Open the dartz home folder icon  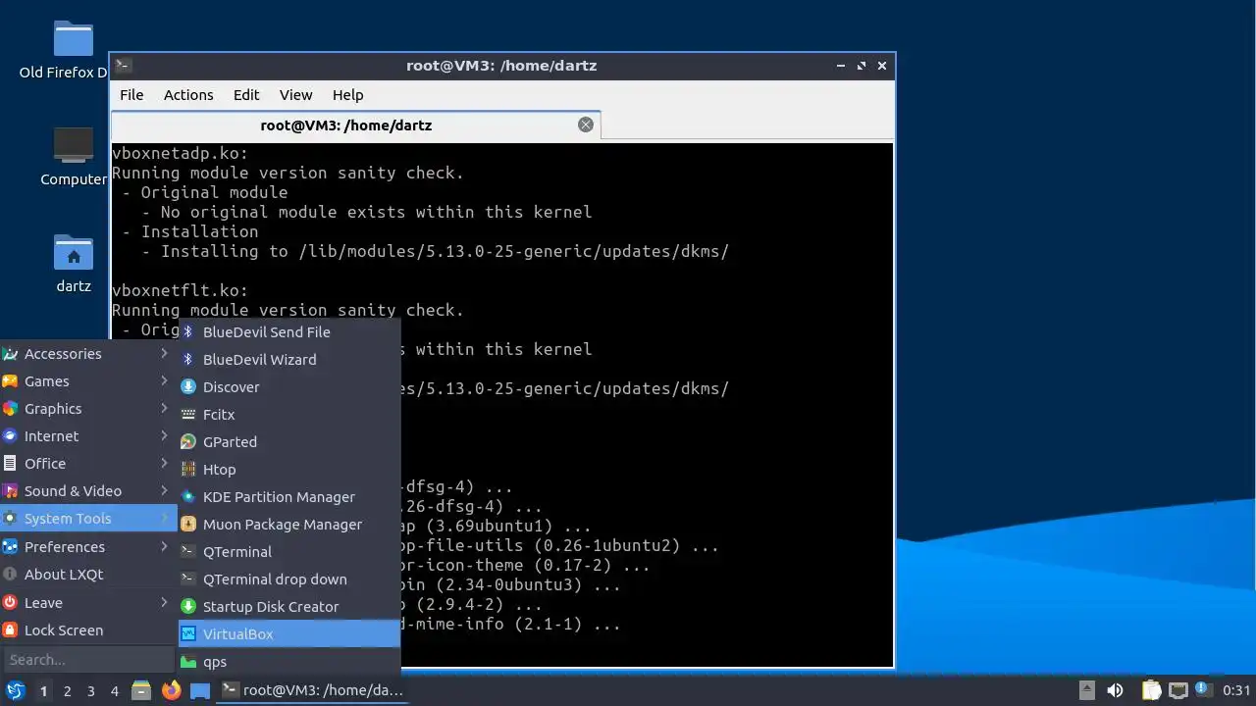click(74, 264)
